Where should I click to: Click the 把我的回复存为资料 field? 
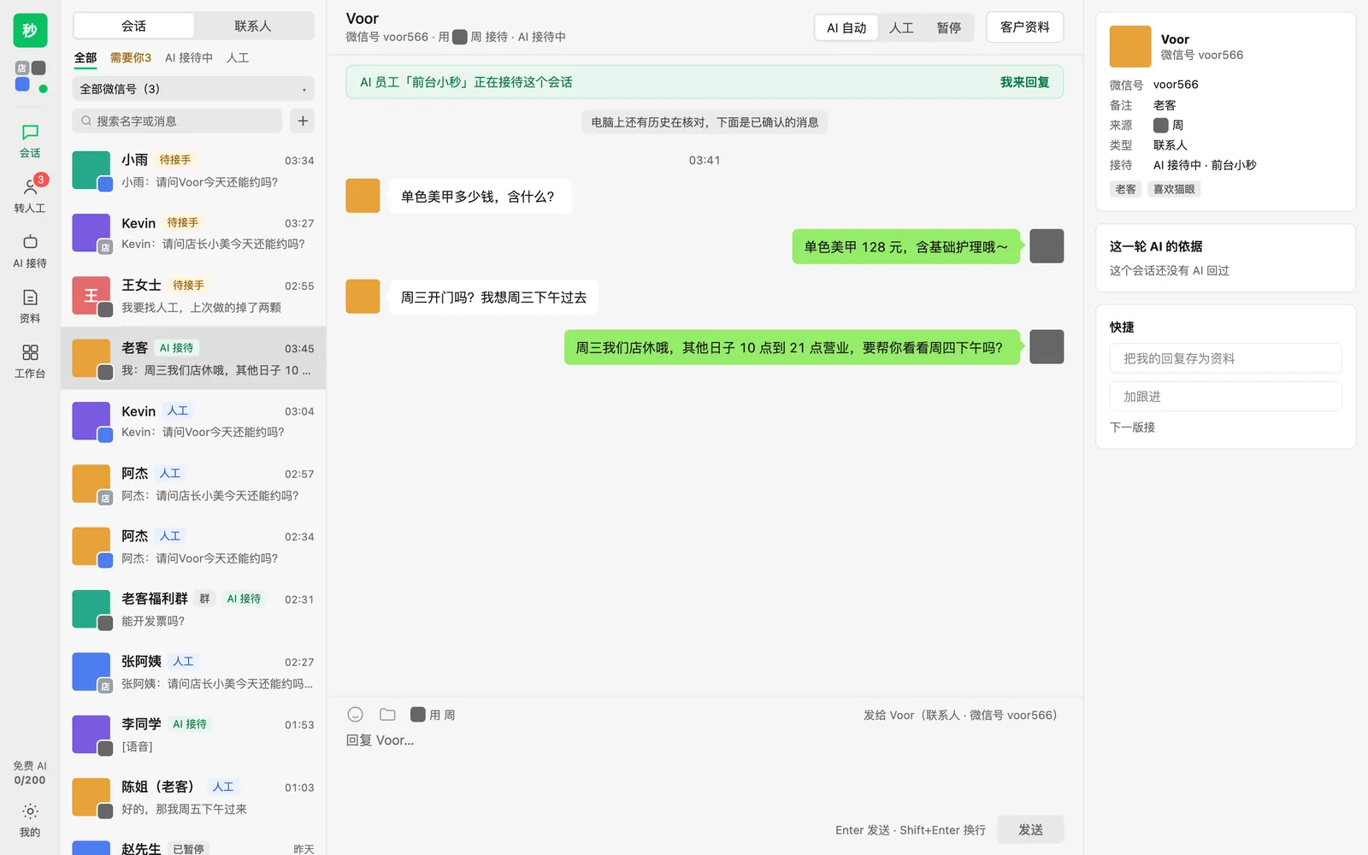1225,358
